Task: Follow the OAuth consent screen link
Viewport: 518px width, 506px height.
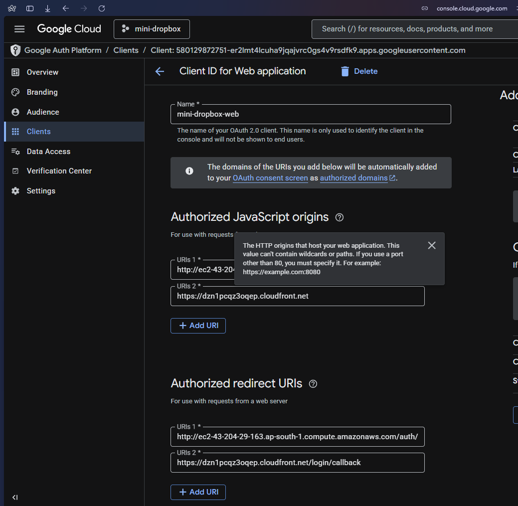Action: 270,178
